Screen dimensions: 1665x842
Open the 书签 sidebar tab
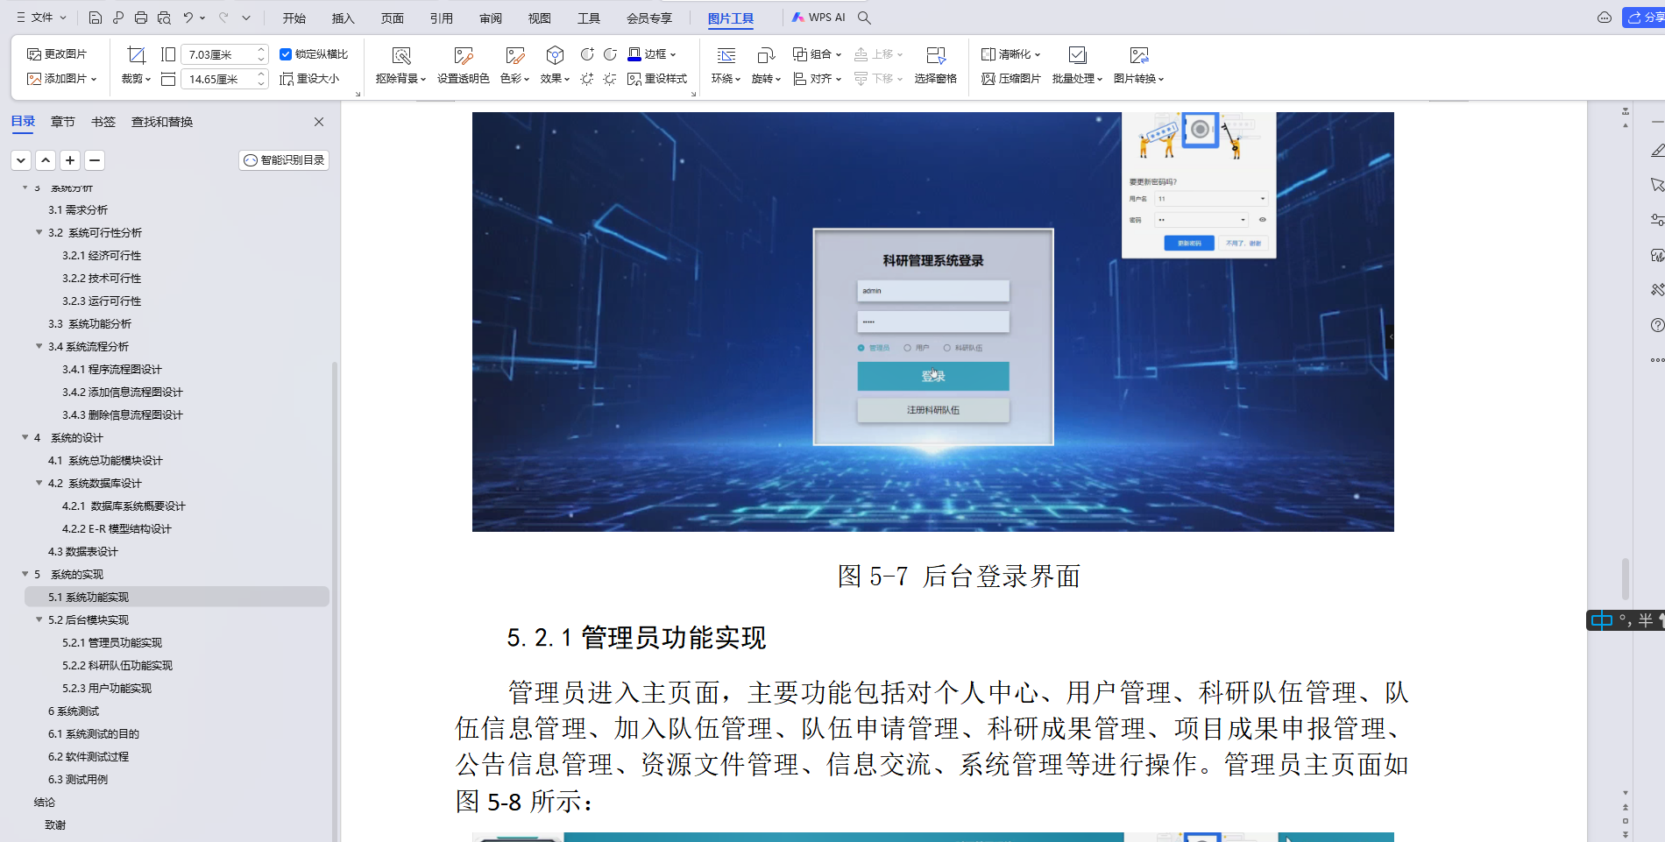103,122
